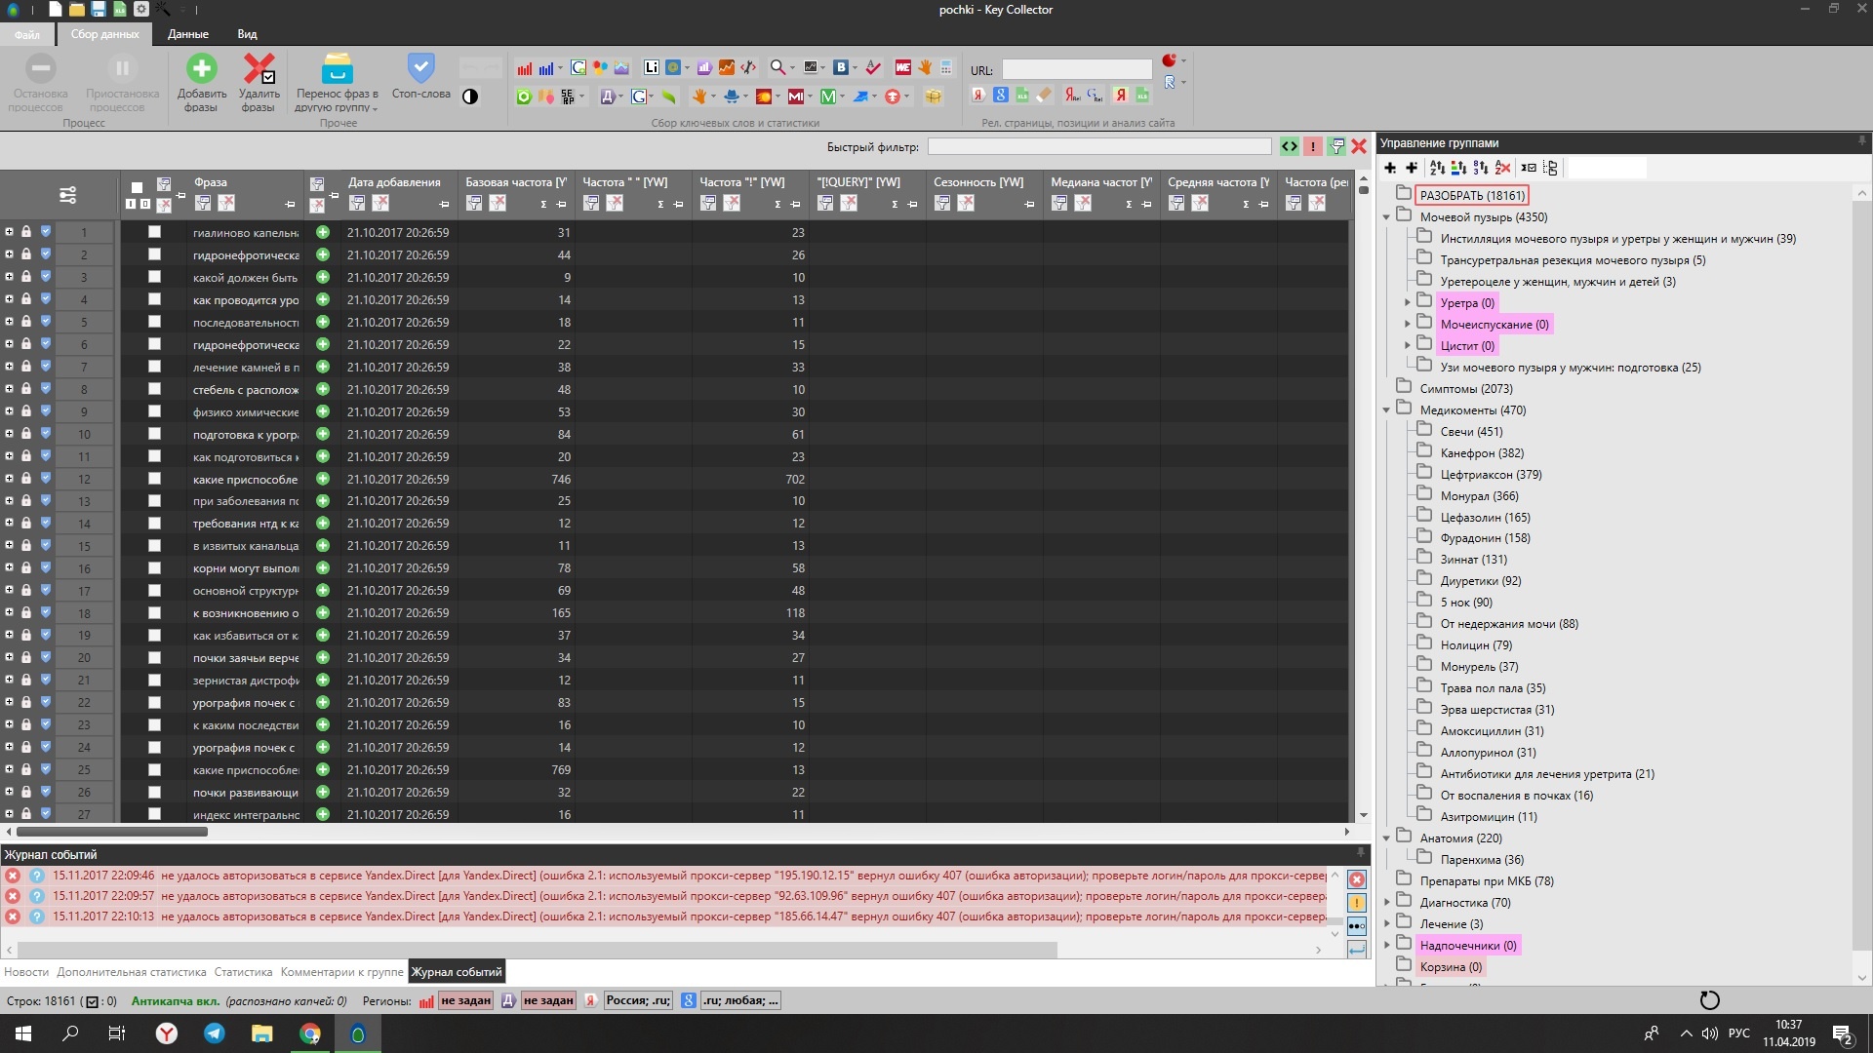This screenshot has height=1053, width=1873.
Task: Expand the Уретра subgroup
Action: [x=1407, y=303]
